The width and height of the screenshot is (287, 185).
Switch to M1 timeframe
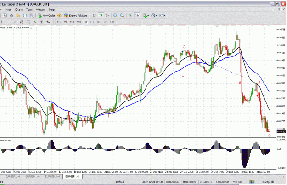pyautogui.click(x=59, y=22)
